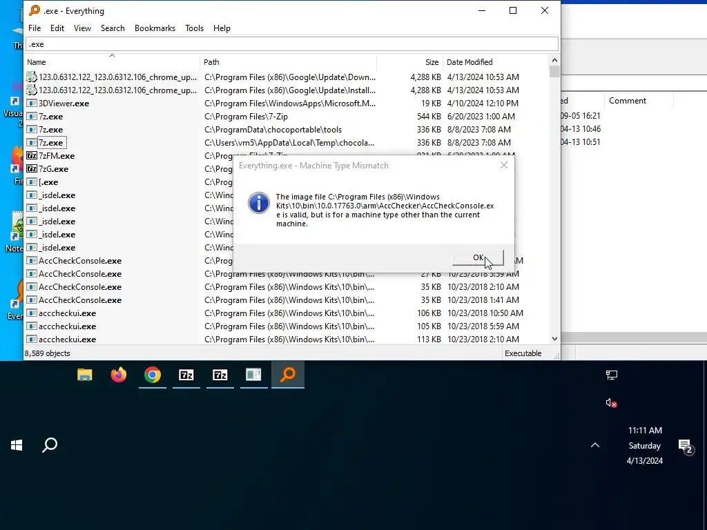Sort results by the Size column header
This screenshot has height=530, width=707.
[409, 62]
